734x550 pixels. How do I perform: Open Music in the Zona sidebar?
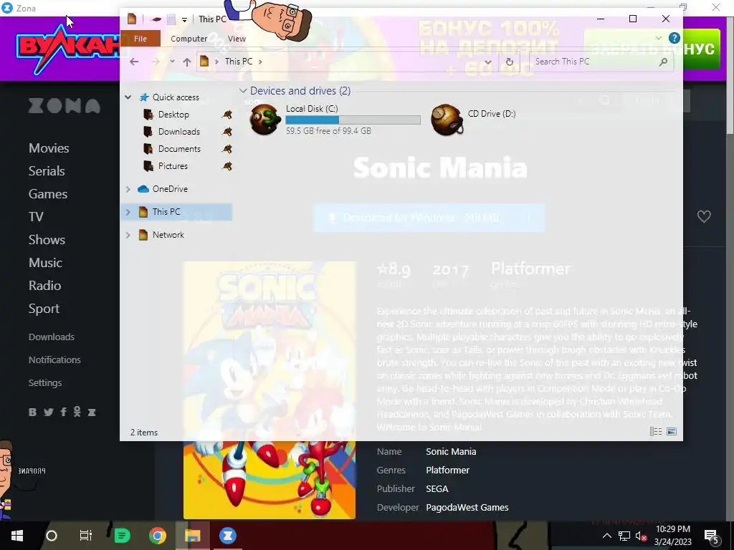click(45, 263)
